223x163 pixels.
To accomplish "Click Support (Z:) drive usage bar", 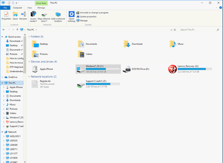I will coord(103,84).
